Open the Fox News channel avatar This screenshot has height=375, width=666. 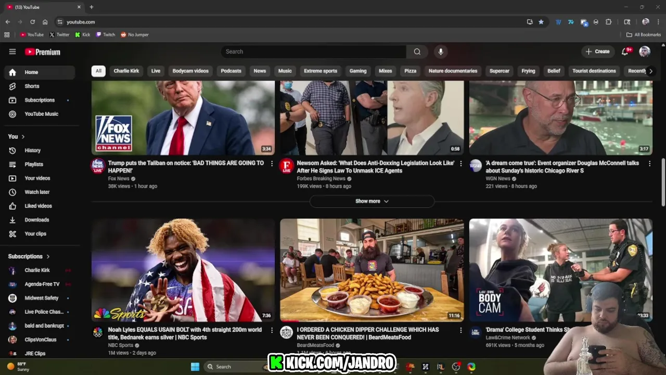click(98, 166)
